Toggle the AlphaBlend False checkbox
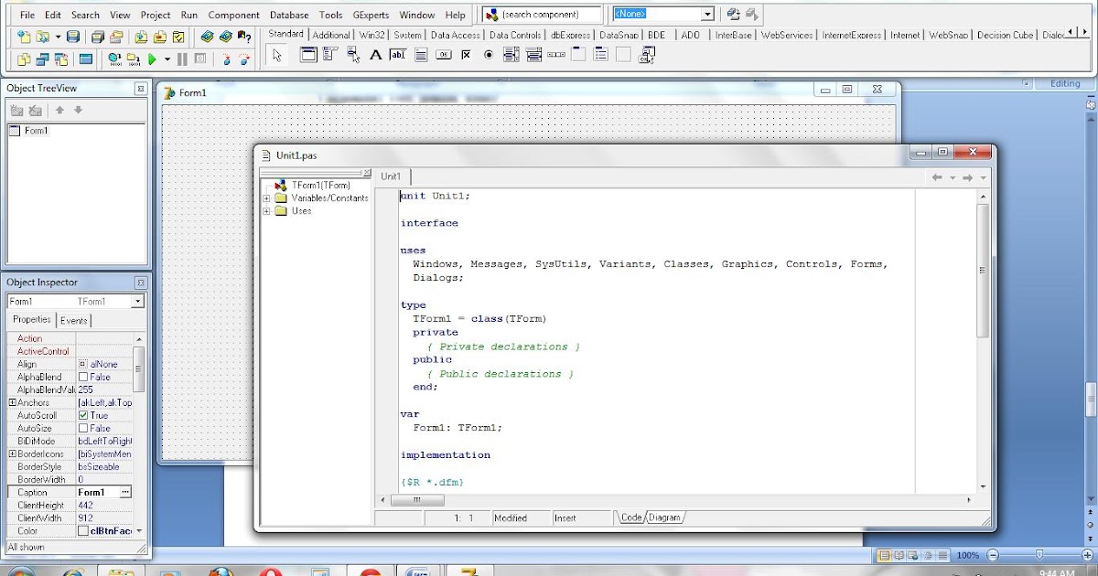Image resolution: width=1098 pixels, height=576 pixels. pos(83,377)
